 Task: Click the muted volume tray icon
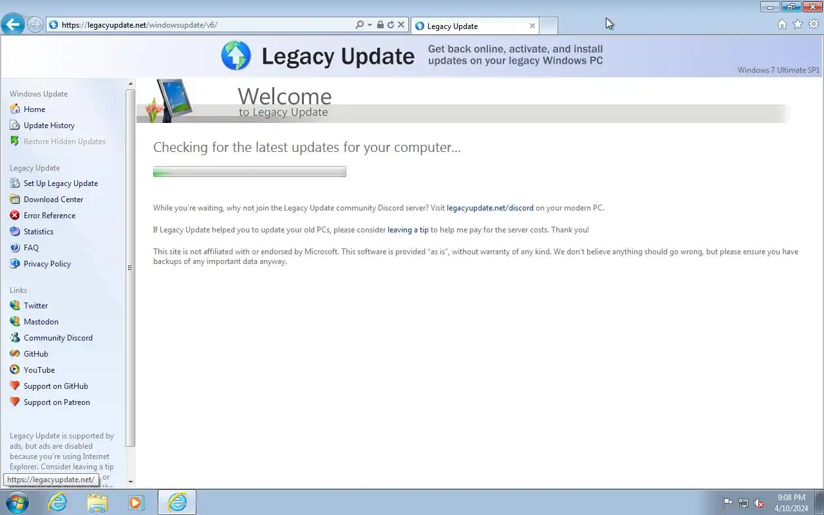pyautogui.click(x=759, y=503)
